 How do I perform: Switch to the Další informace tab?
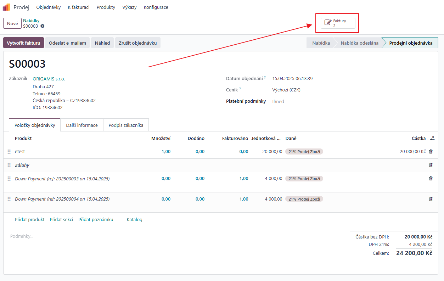pos(82,125)
